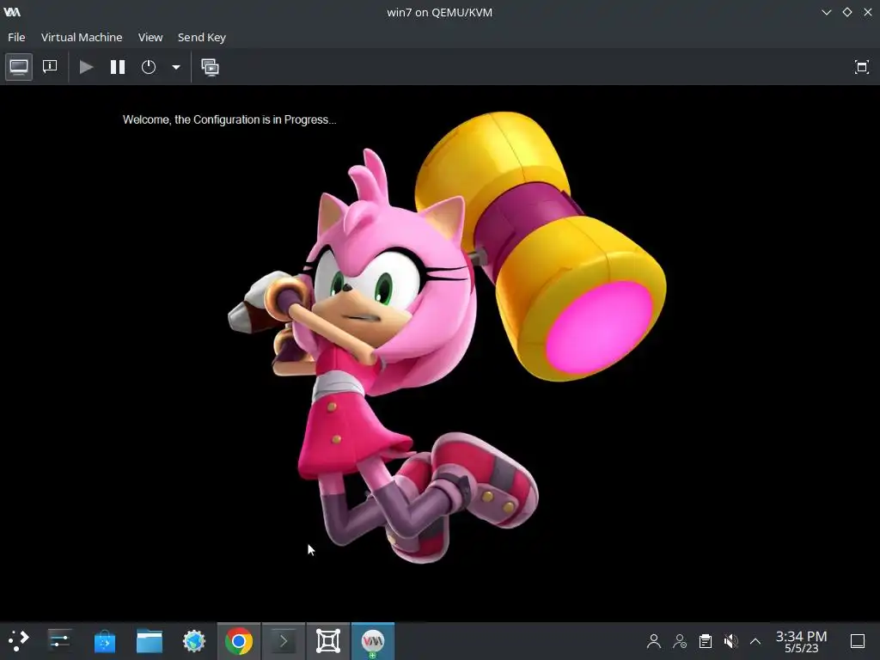Maximize the win7 on QEMU/KVM window
The image size is (880, 660).
(x=846, y=12)
